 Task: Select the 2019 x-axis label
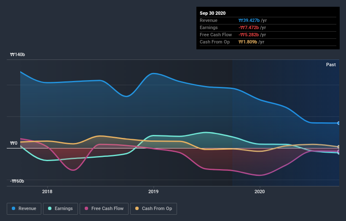153,191
